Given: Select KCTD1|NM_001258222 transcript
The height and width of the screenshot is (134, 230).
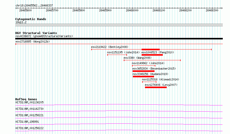Looking at the screenshot, I should [29, 128].
